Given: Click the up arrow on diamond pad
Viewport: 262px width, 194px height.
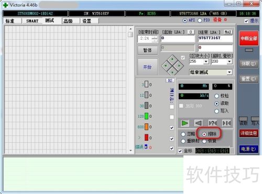Looking at the screenshot, I should [172, 60].
